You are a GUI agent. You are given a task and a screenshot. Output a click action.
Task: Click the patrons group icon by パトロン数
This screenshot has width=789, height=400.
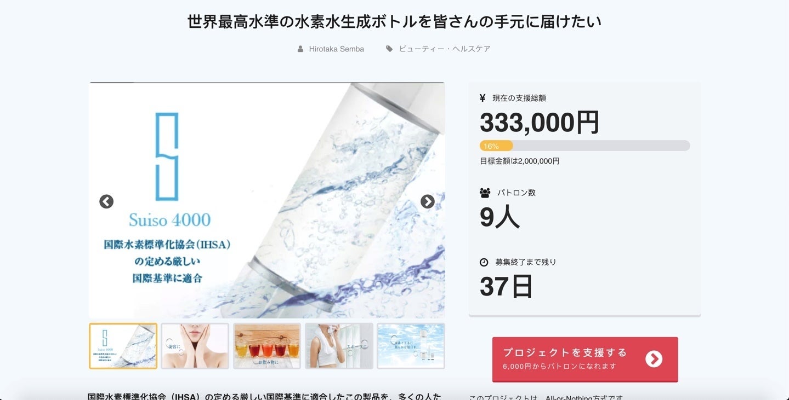pos(485,193)
